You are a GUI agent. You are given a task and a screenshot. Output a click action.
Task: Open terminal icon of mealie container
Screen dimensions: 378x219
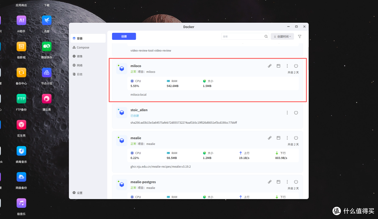[x=279, y=138]
